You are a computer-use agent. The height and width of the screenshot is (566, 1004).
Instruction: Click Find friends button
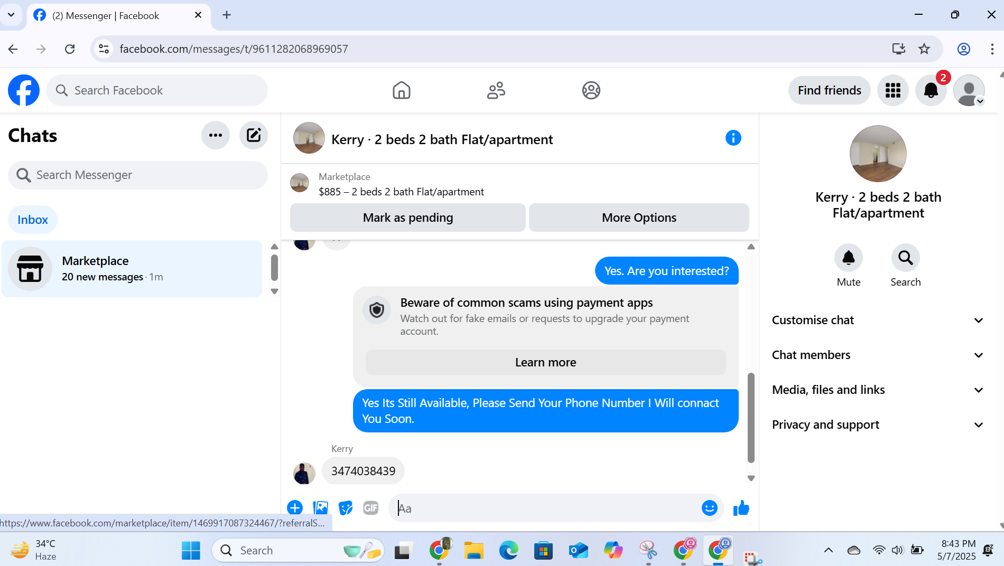[x=830, y=90]
